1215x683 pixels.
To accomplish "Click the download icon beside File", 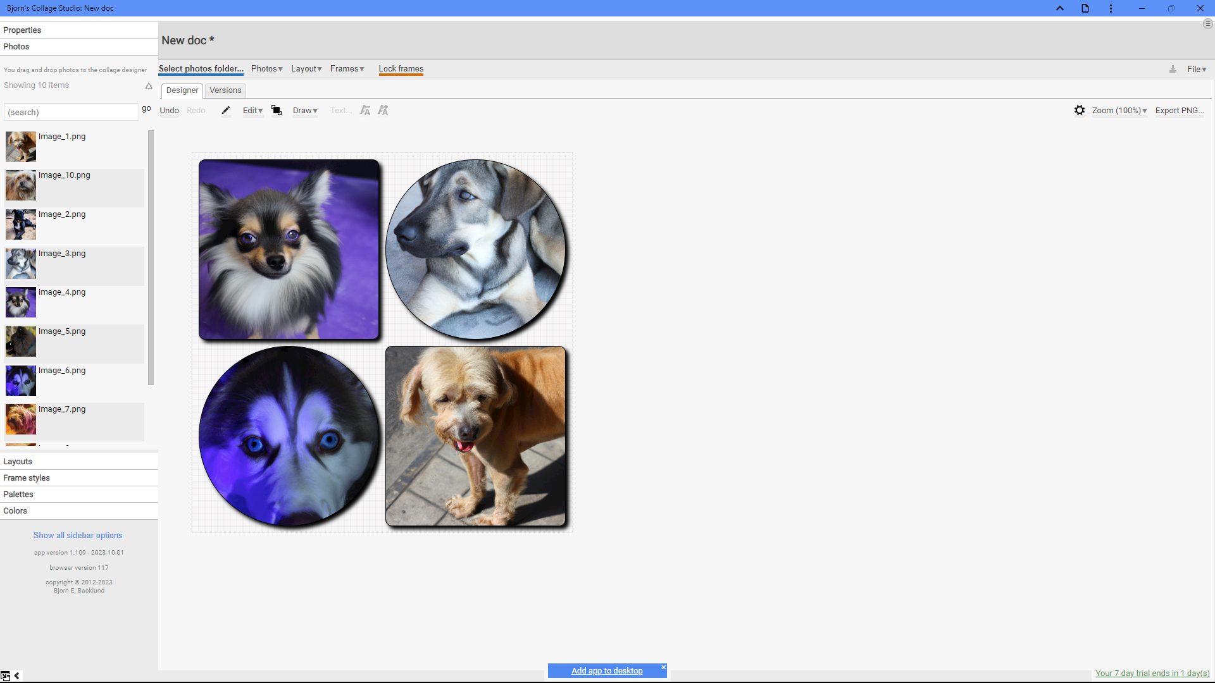I will 1173,69.
